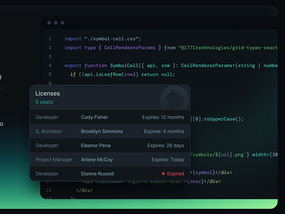Click the S. Architect role label
Screen dimensions: 285x214
click(x=49, y=131)
